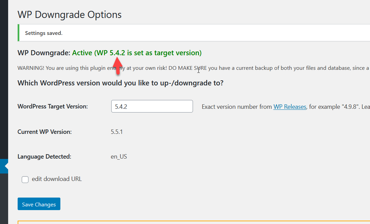Click the "Which WordPress version" heading
370x224 pixels.
tap(120, 83)
